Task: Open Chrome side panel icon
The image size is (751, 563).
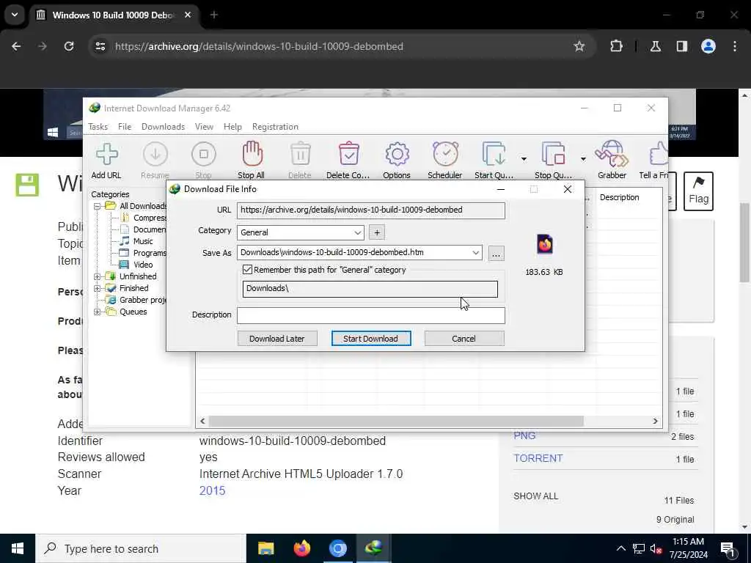Action: tap(681, 46)
